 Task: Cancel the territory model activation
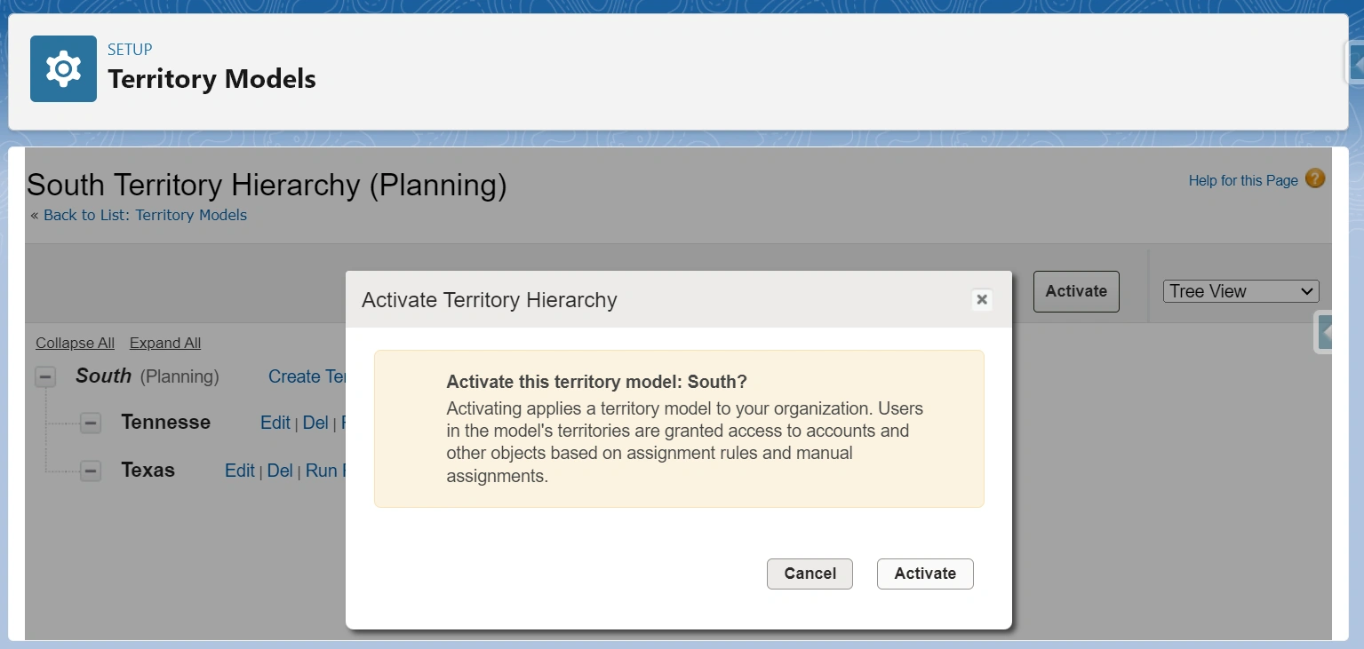pos(809,574)
